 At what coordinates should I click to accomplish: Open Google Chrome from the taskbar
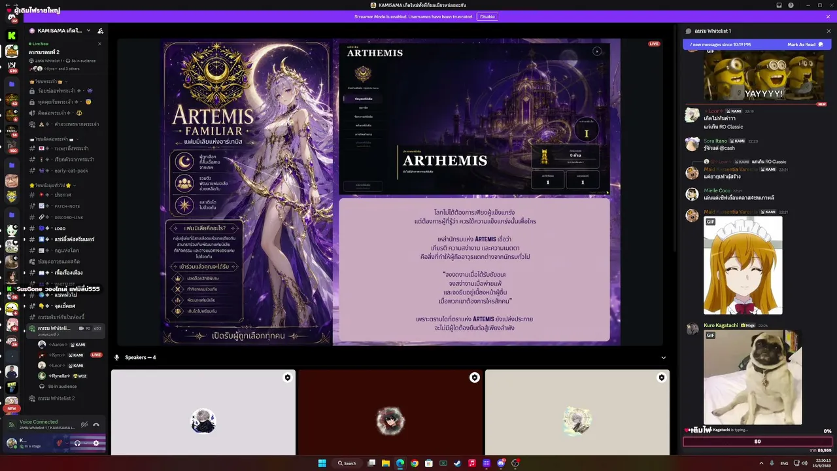(415, 463)
